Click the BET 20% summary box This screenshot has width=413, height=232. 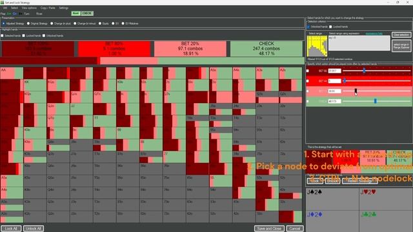tap(190, 49)
